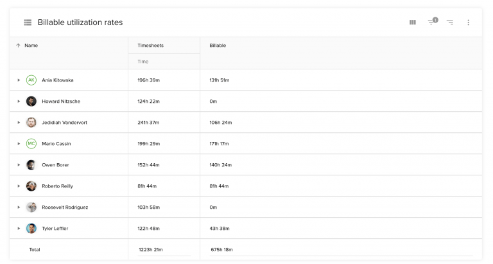Expand the Tyler Leffler row
Screen dimensions: 493x264
coord(19,229)
